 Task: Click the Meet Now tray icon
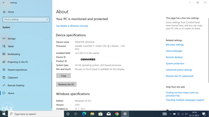pos(178,114)
